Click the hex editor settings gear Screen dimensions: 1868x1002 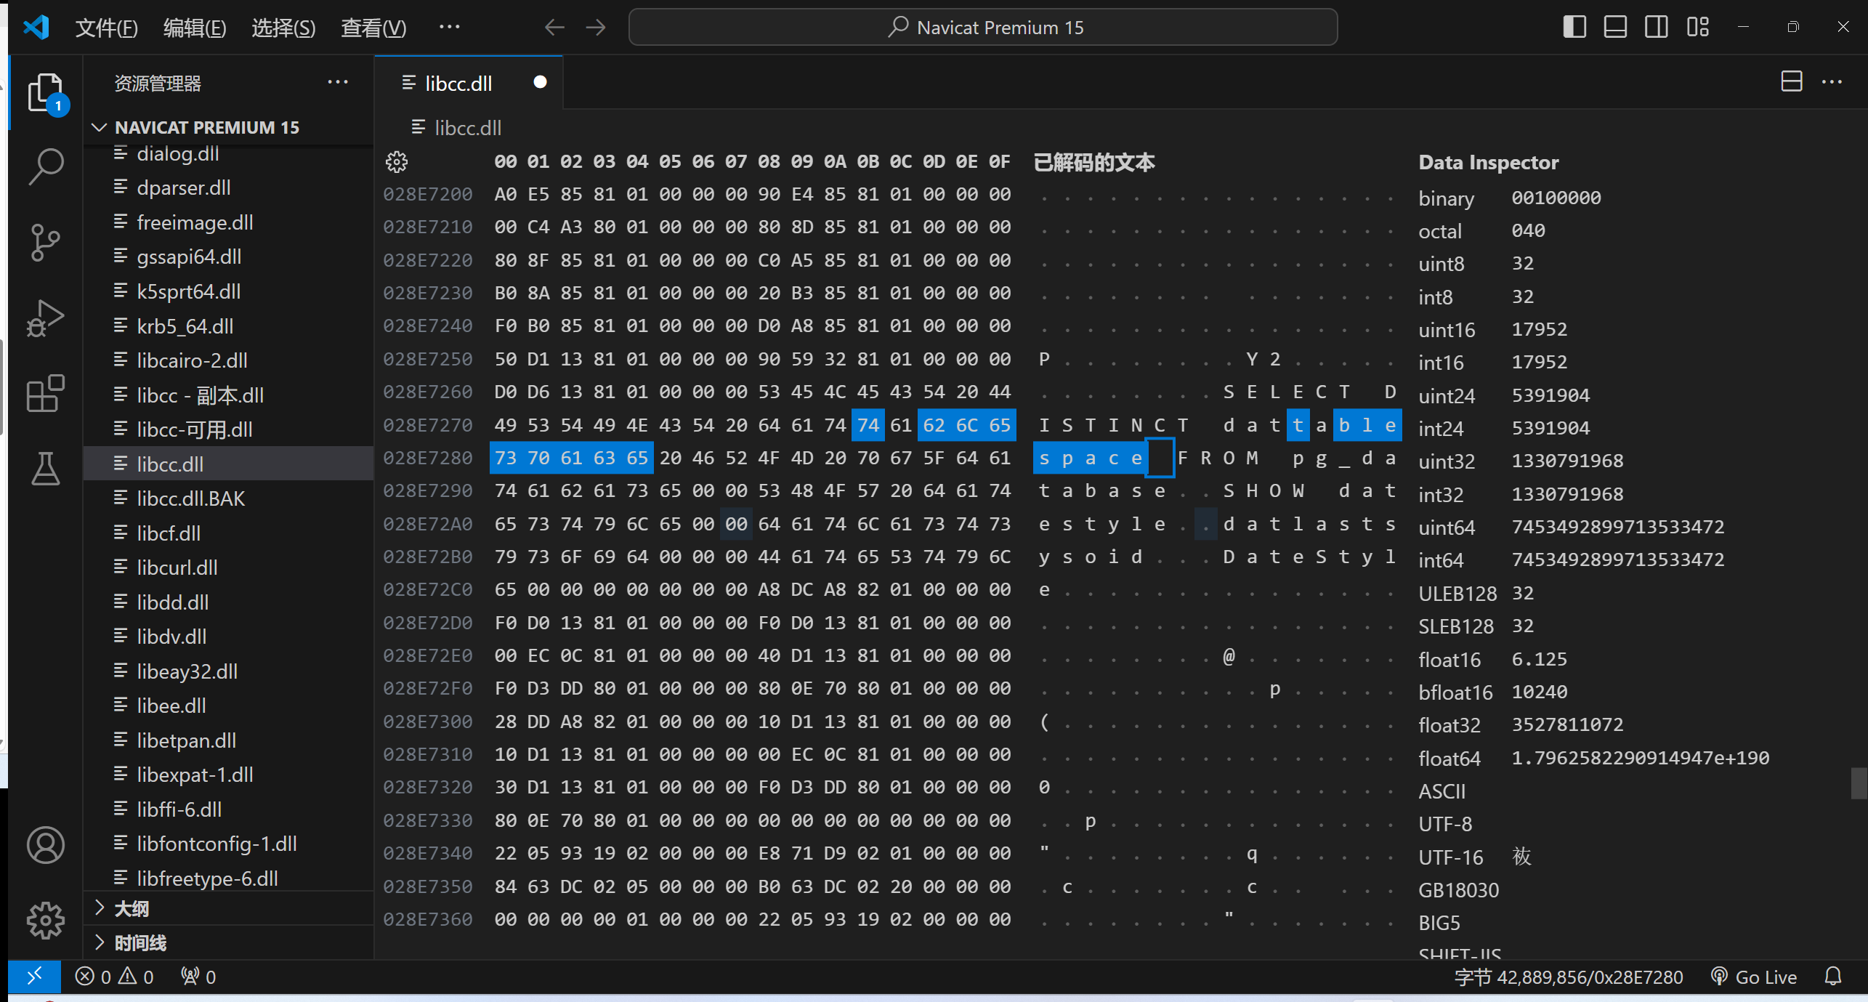397,162
